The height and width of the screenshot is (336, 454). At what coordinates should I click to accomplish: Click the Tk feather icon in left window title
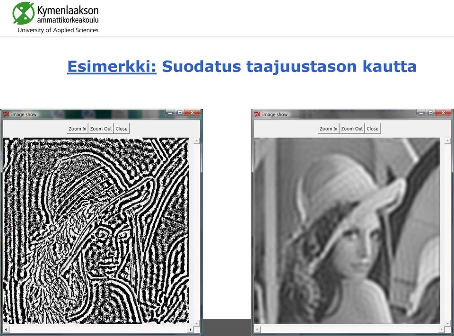[x=6, y=115]
